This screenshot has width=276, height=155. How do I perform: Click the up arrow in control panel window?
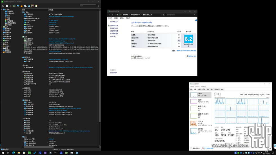pyautogui.click(x=117, y=15)
